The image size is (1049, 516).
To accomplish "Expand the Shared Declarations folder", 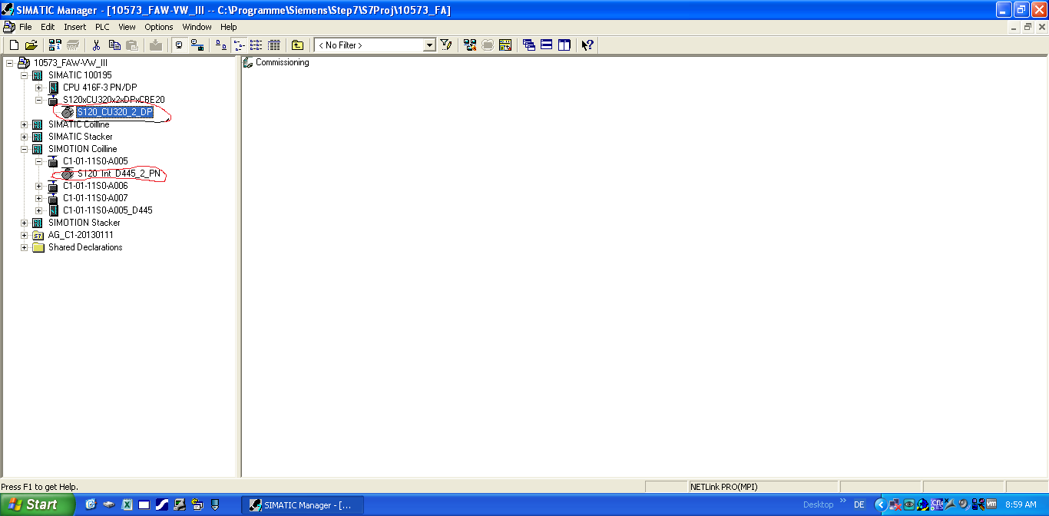I will coord(24,247).
